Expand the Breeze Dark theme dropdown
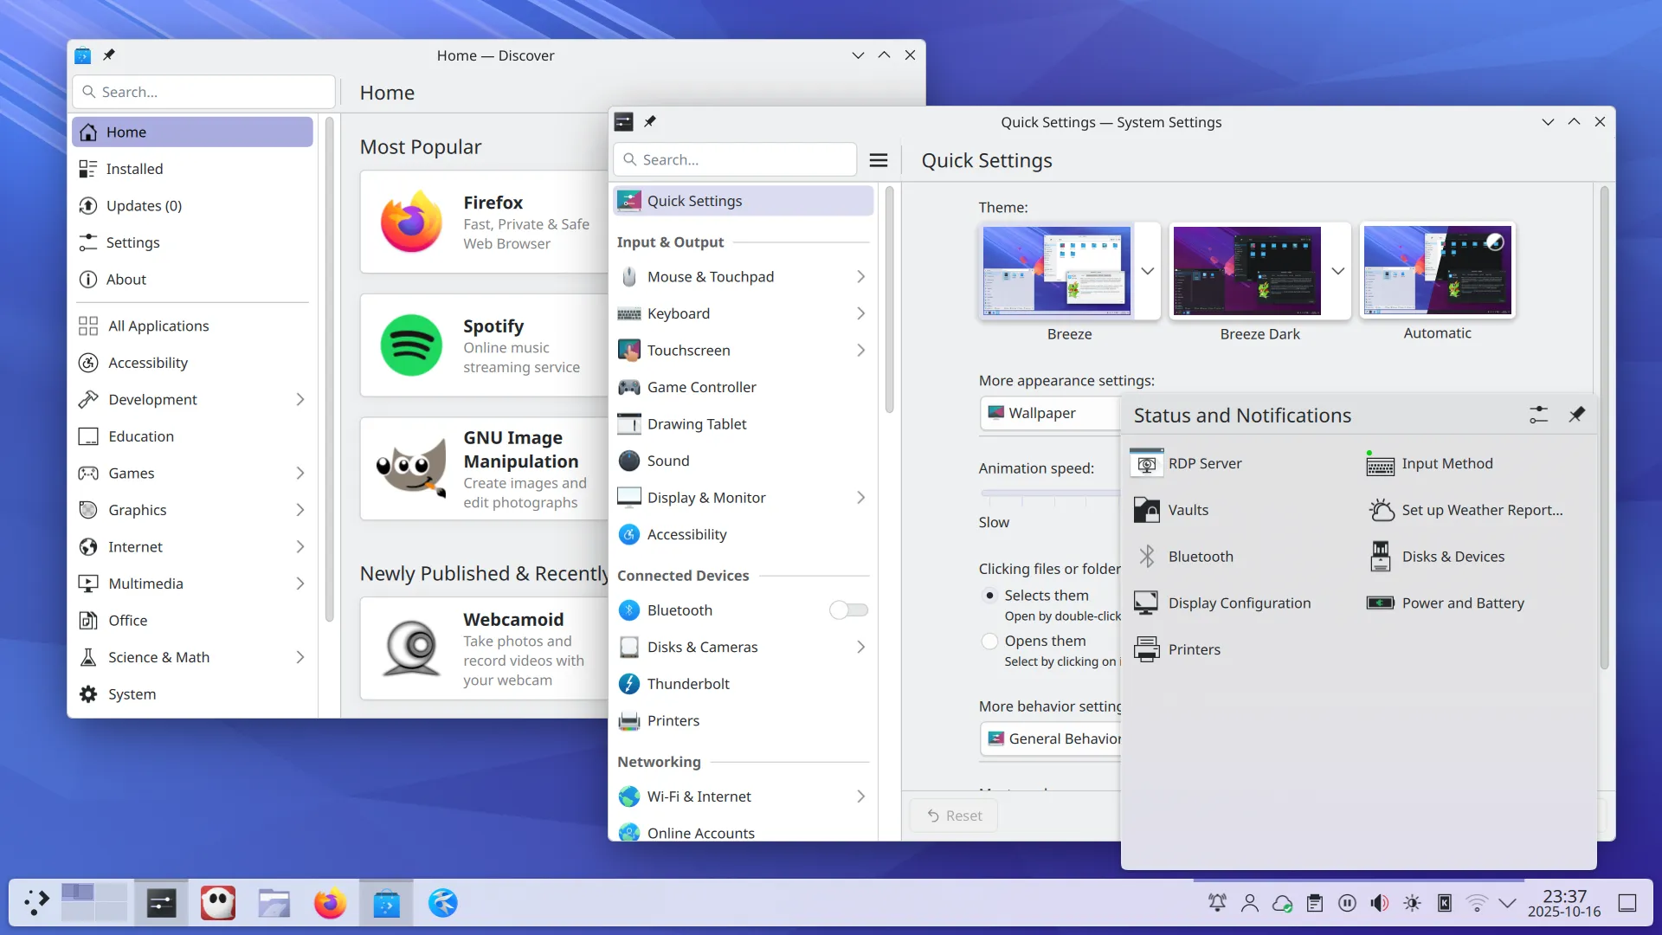The image size is (1662, 935). click(x=1337, y=271)
